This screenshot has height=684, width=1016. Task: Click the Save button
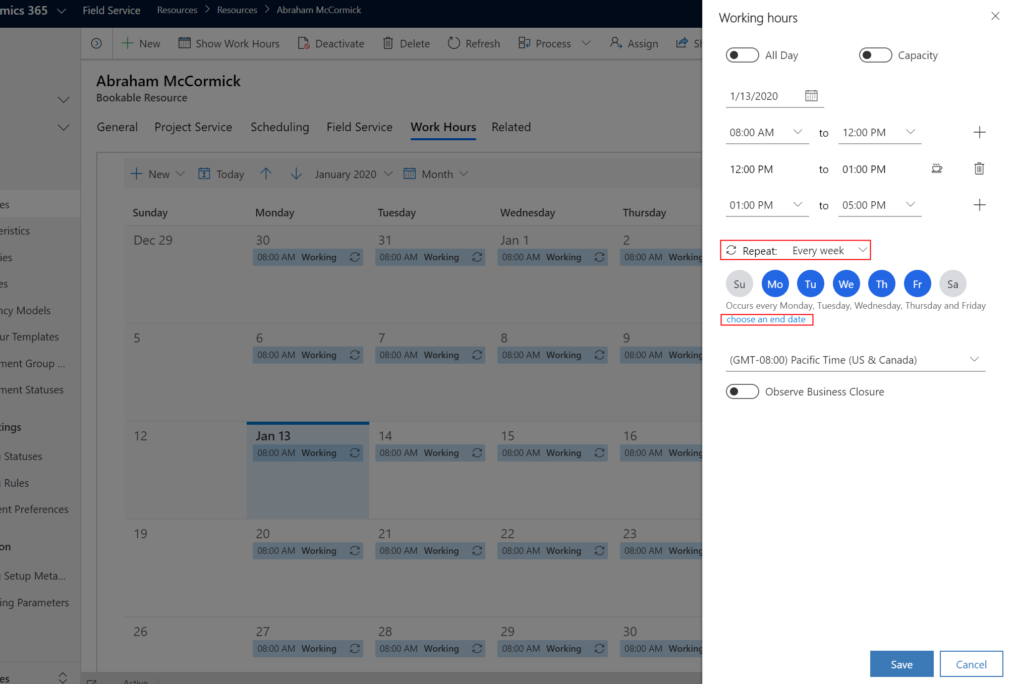[x=901, y=663]
